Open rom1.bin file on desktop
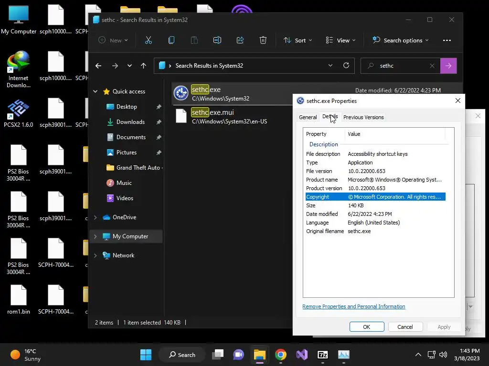 click(19, 299)
